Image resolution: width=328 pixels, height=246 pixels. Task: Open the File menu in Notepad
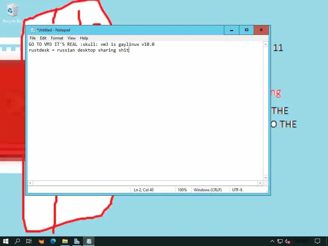coord(33,38)
